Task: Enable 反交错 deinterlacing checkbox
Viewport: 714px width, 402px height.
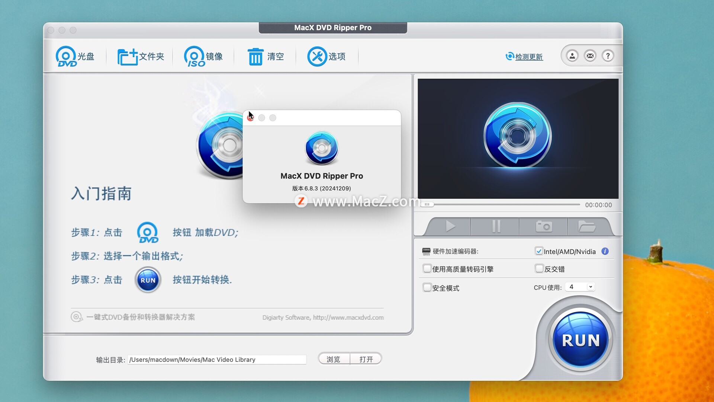Action: [539, 269]
